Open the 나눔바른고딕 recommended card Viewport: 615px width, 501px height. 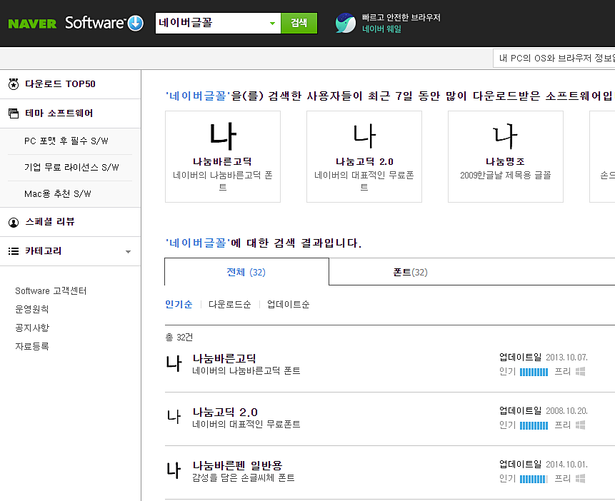click(x=223, y=156)
